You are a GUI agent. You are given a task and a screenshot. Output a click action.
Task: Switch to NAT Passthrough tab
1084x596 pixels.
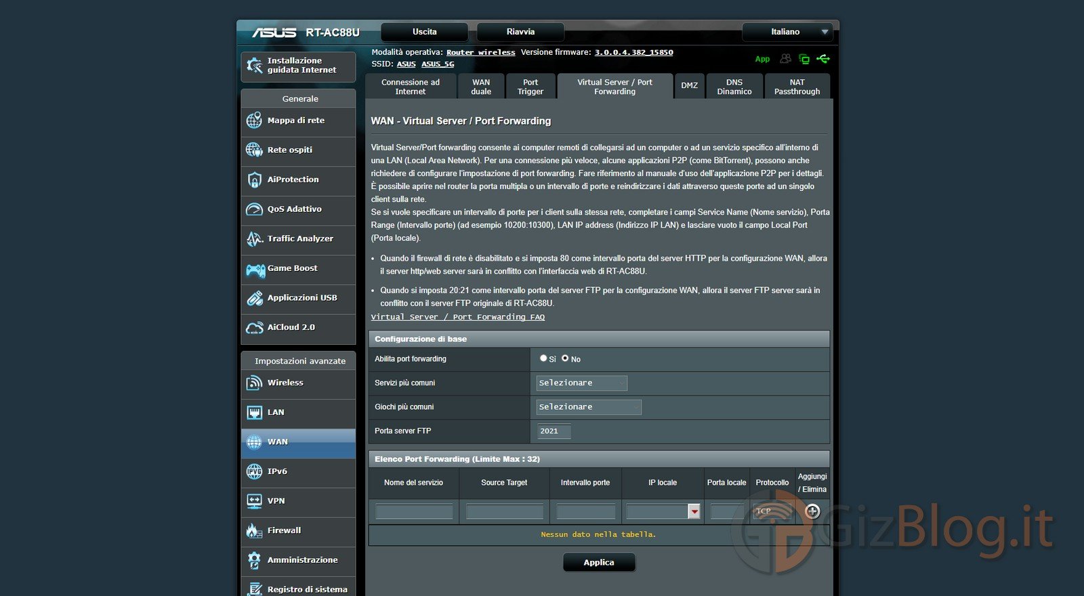coord(797,87)
